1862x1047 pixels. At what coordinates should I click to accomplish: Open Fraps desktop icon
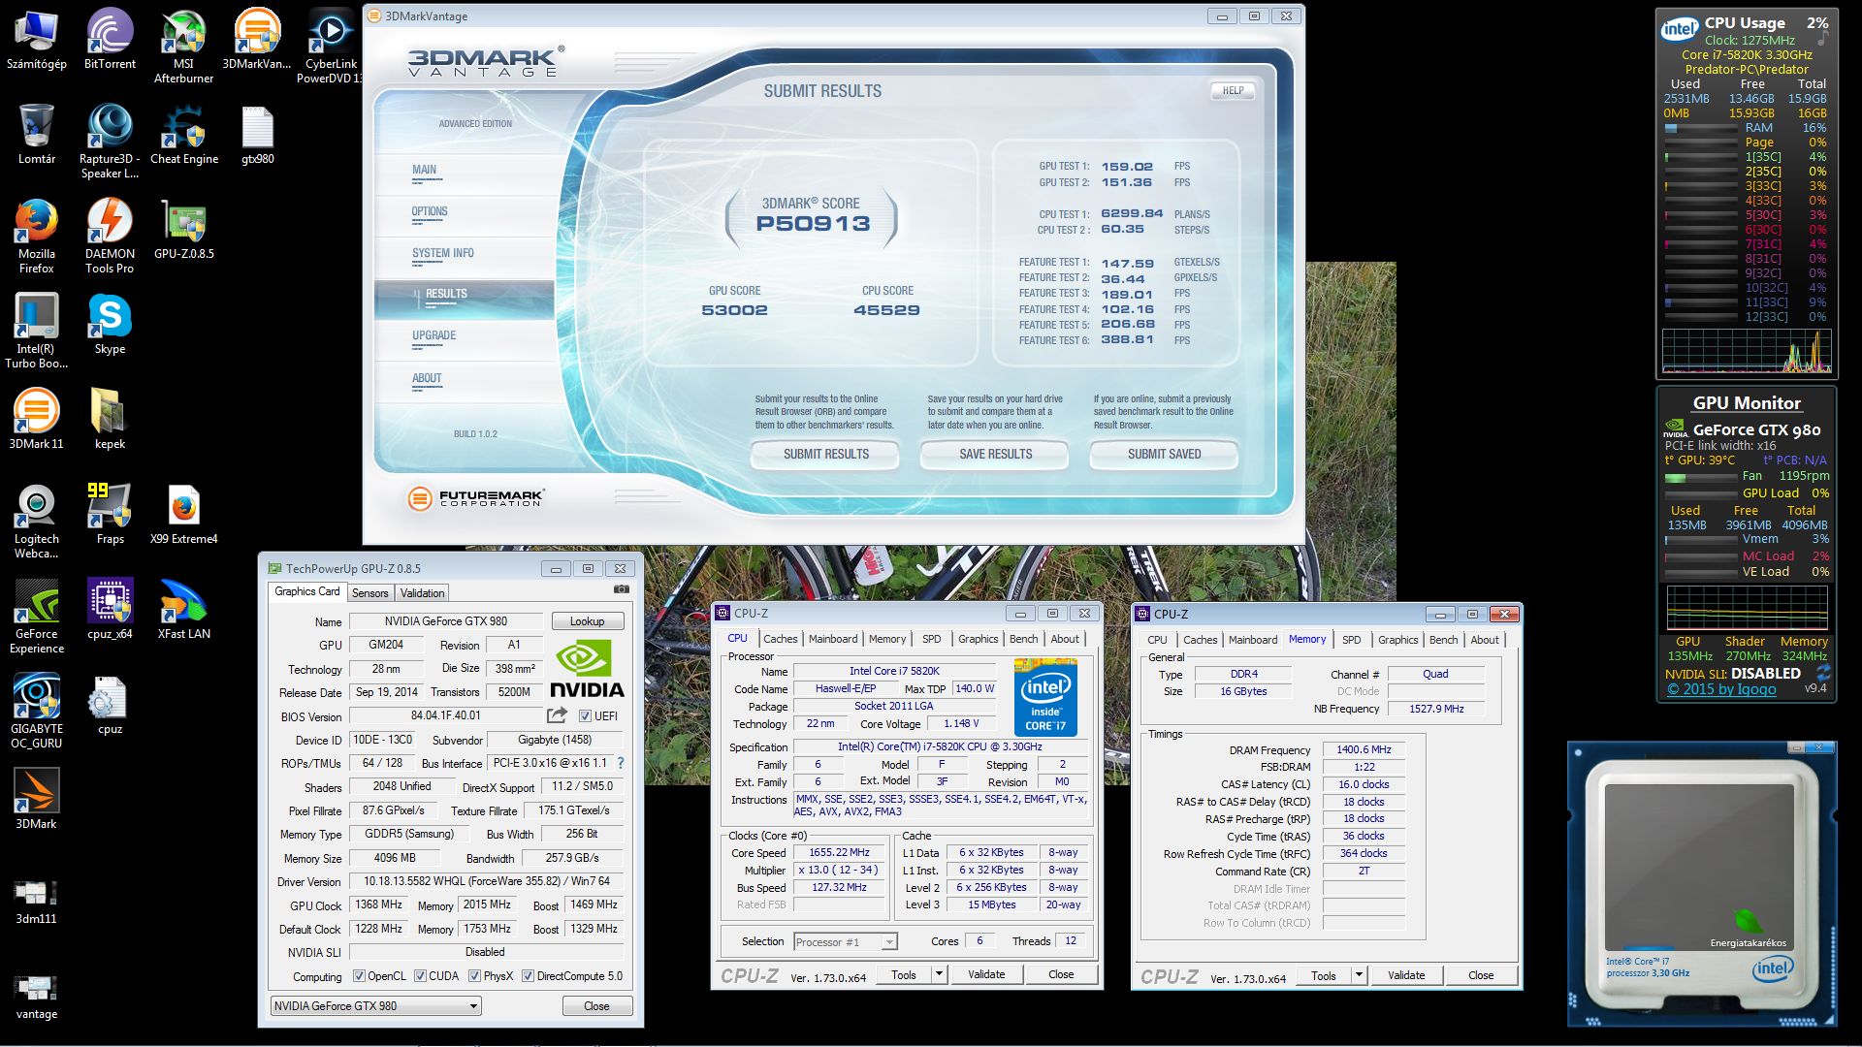pos(110,507)
